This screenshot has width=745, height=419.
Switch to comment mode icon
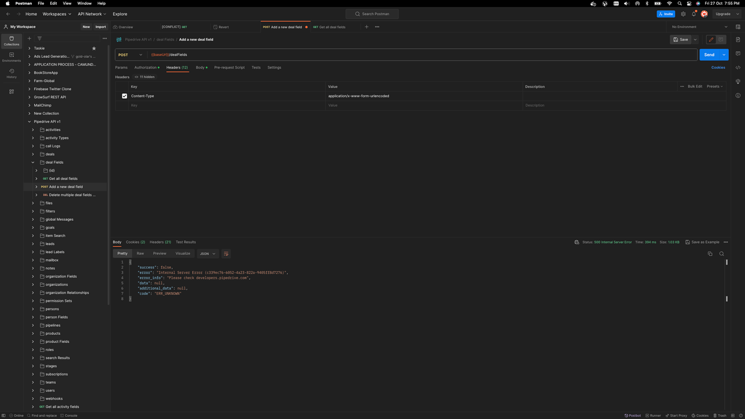point(721,39)
